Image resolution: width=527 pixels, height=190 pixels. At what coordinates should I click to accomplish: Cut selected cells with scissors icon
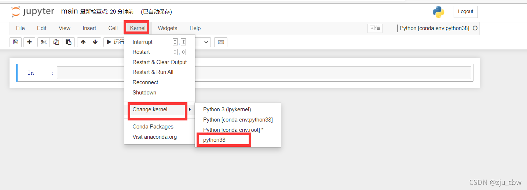tap(44, 42)
